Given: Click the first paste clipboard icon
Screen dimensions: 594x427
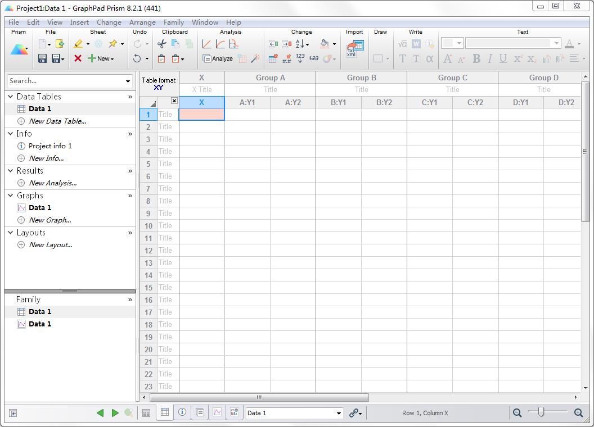Looking at the screenshot, I should coord(161,58).
